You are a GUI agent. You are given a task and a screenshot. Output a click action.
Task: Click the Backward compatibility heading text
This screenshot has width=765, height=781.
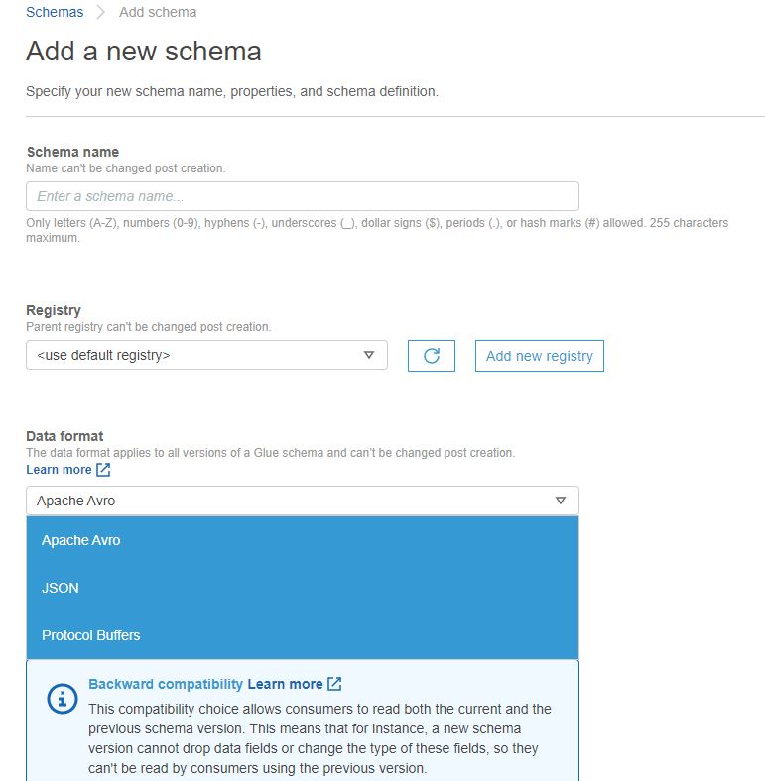pos(166,684)
